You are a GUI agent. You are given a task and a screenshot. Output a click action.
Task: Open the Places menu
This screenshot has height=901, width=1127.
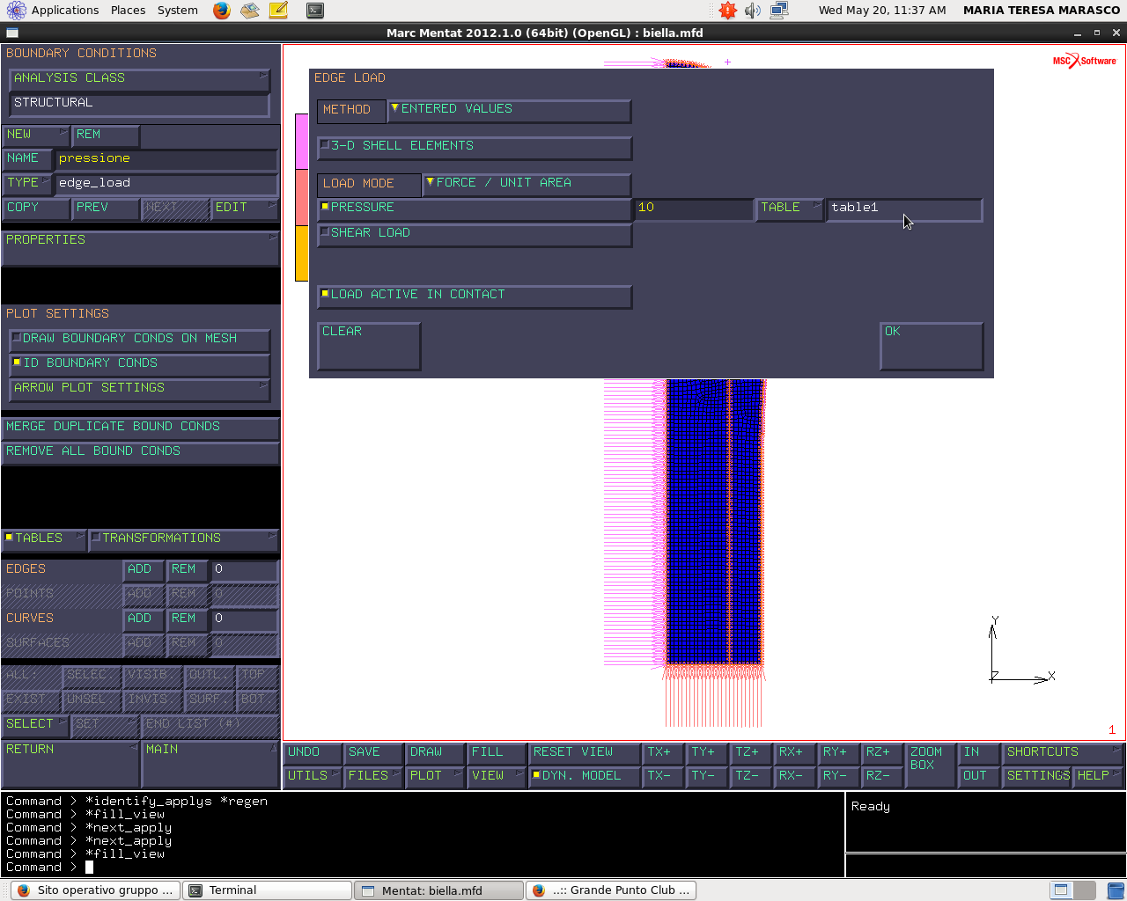pyautogui.click(x=129, y=11)
